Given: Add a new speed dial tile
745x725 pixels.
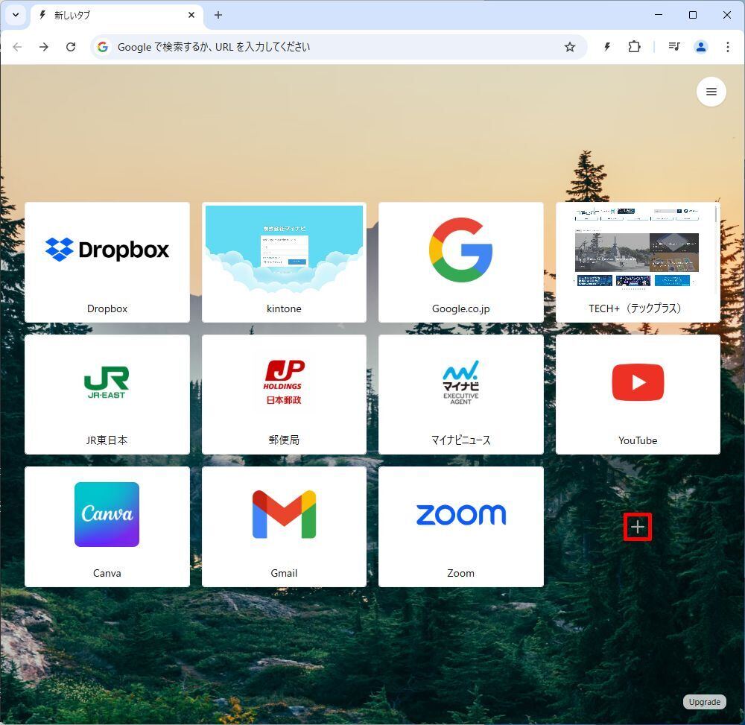Looking at the screenshot, I should [637, 526].
